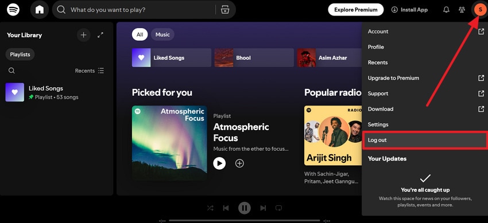
Task: Choose Support from profile menu
Action: click(378, 93)
